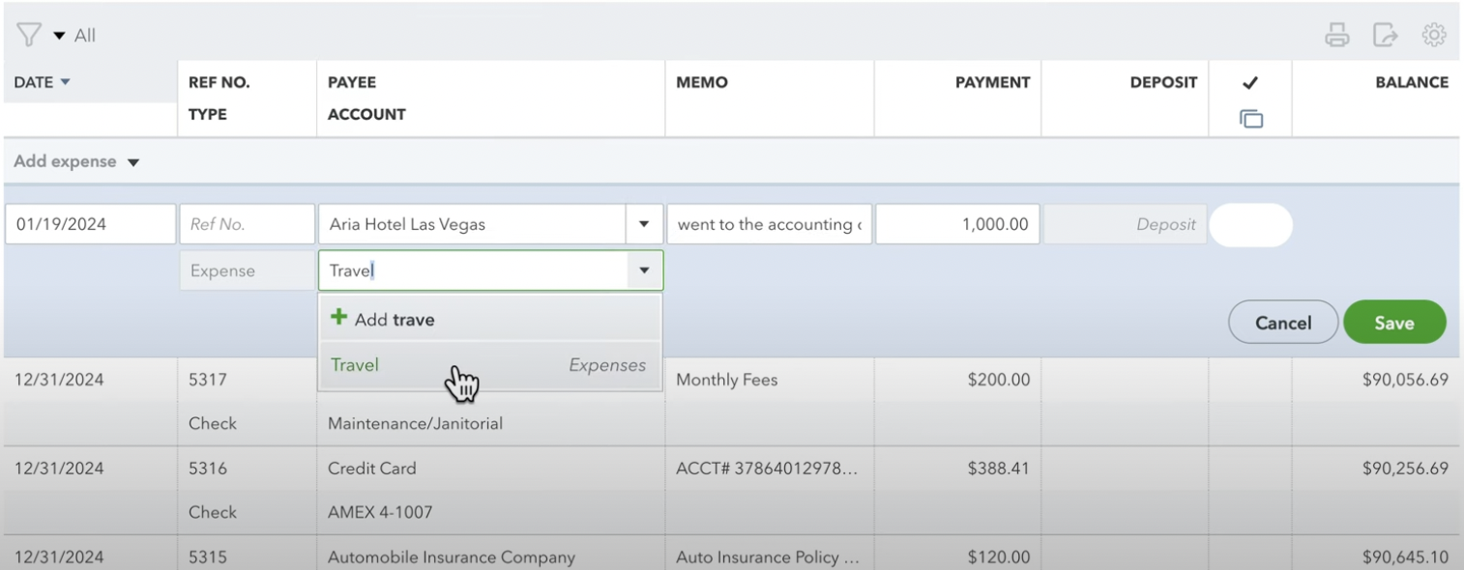
Task: Click the checkmark column header
Action: coord(1251,83)
